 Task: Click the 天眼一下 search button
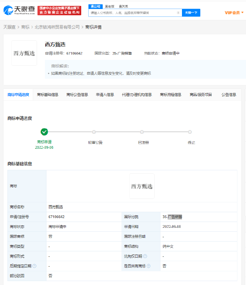point(191,13)
